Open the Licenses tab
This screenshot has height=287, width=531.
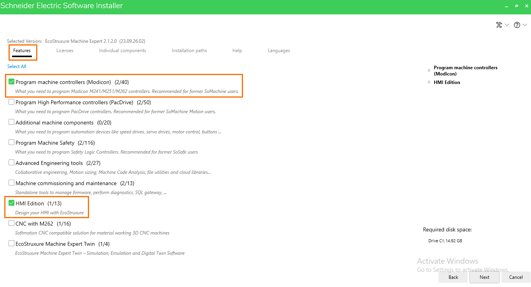tap(65, 51)
